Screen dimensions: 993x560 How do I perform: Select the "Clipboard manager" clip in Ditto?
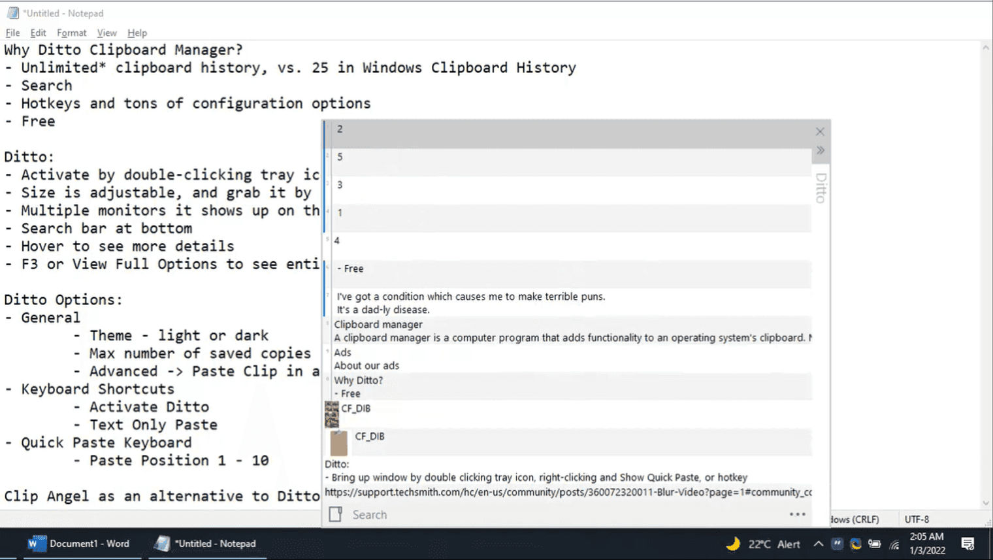tap(568, 331)
